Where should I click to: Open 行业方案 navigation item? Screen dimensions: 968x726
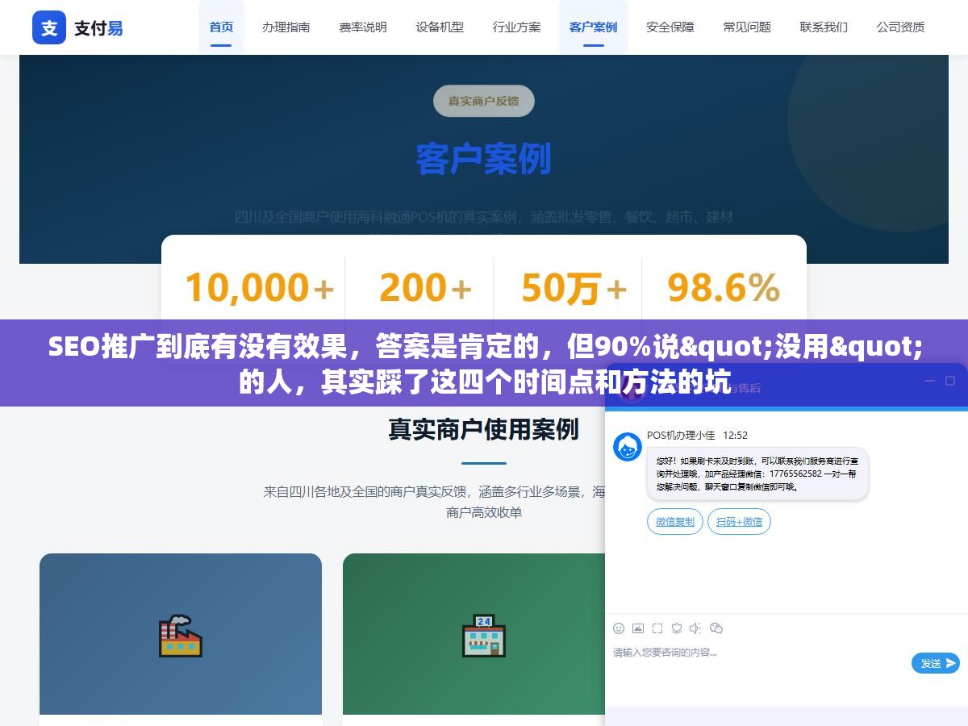(x=517, y=27)
